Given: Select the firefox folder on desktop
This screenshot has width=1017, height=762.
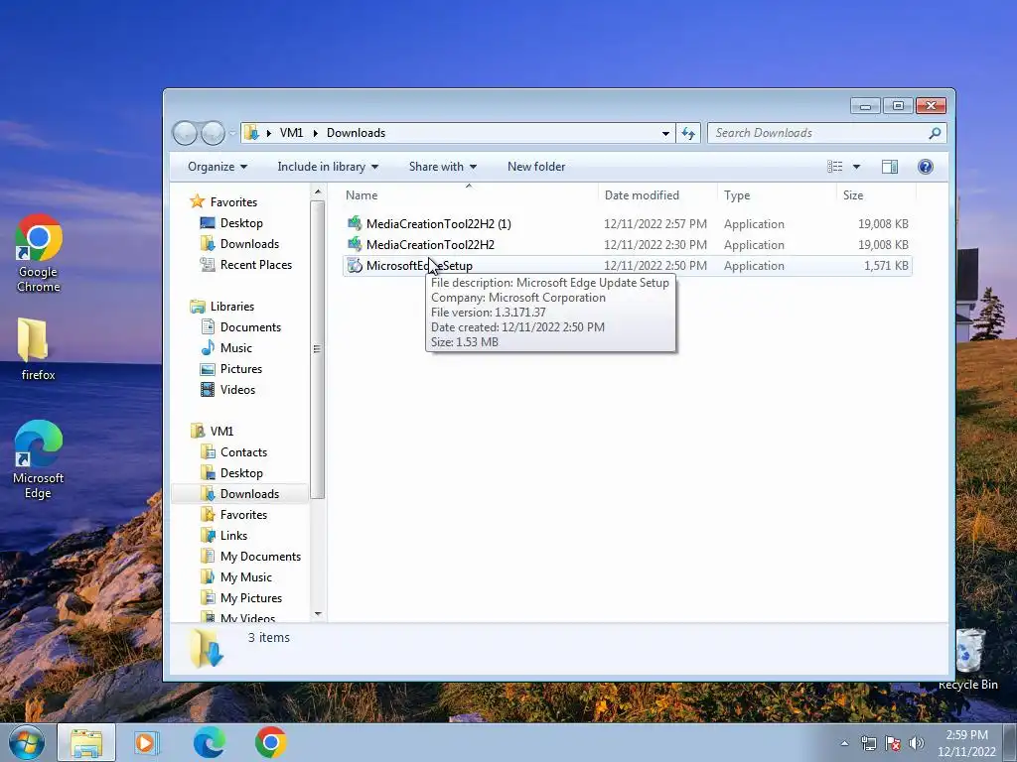Looking at the screenshot, I should [x=37, y=348].
